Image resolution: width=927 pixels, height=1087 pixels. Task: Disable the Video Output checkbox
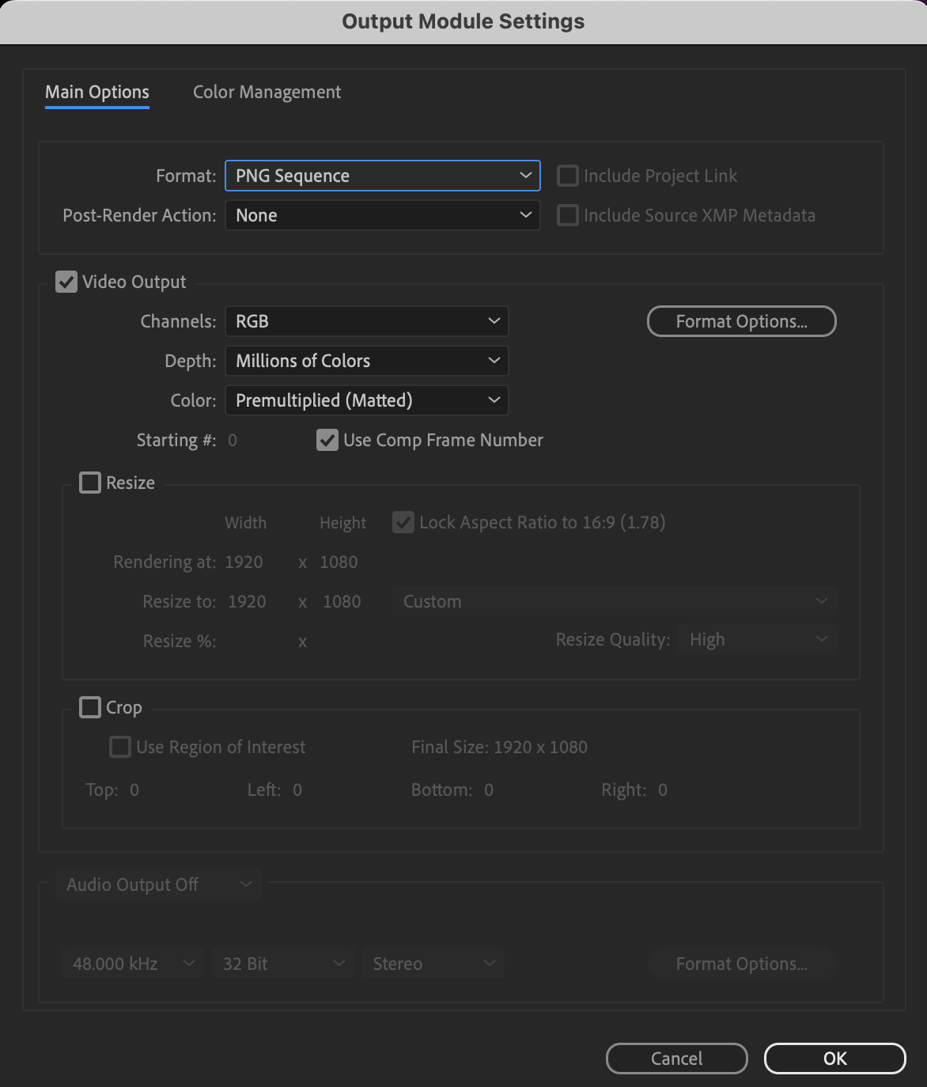click(66, 282)
